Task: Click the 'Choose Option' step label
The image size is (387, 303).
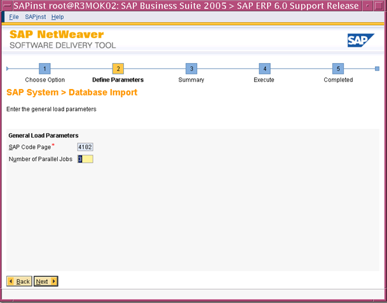Action: click(x=45, y=80)
